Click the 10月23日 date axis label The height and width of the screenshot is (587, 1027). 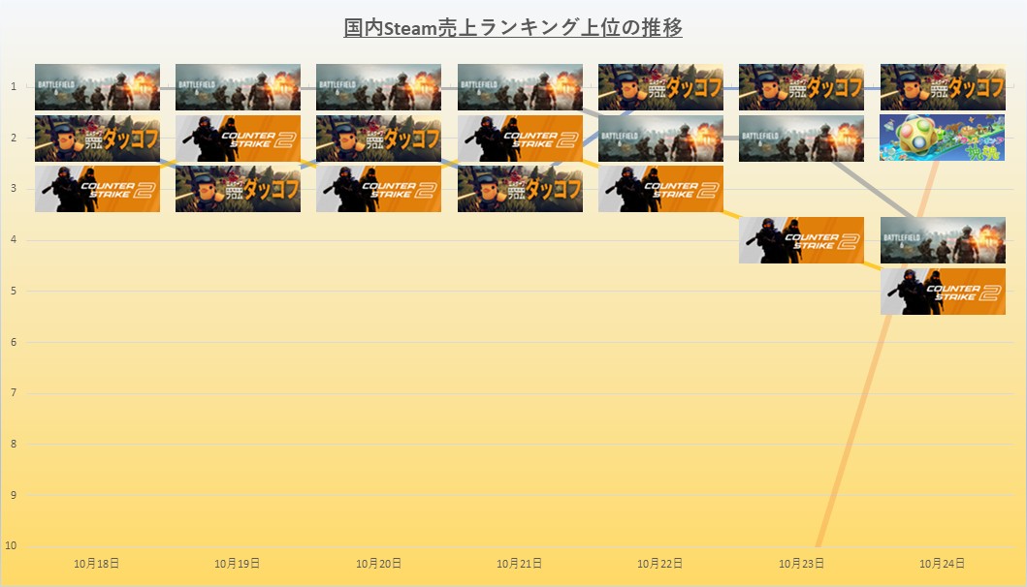801,563
